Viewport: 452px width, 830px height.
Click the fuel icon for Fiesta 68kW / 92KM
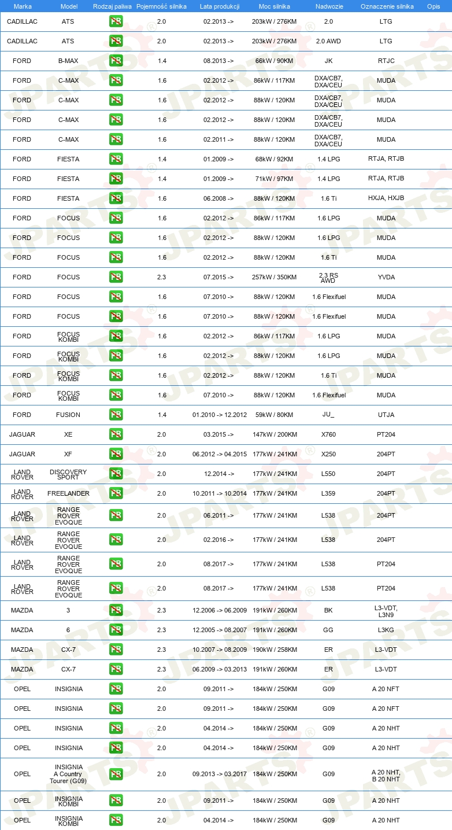116,159
